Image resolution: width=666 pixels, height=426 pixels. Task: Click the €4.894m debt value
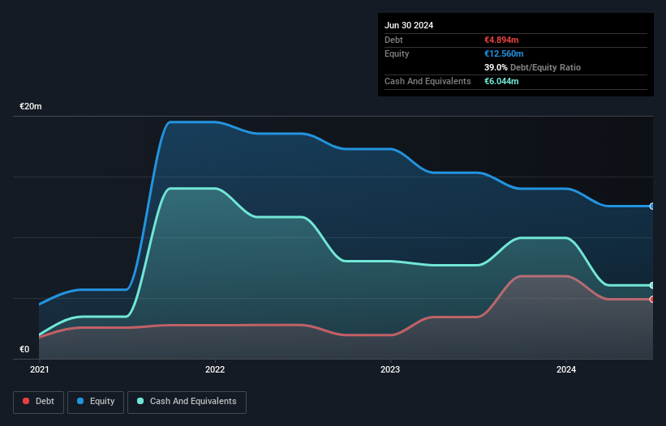[x=501, y=40]
